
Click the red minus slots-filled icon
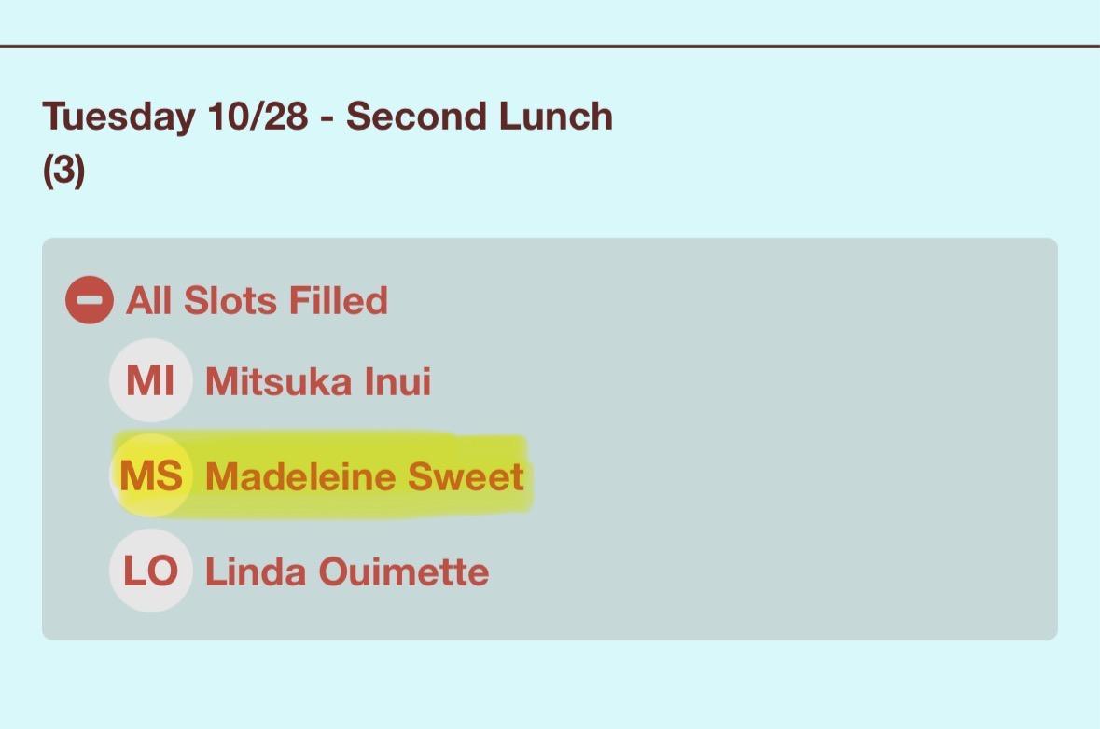(90, 301)
